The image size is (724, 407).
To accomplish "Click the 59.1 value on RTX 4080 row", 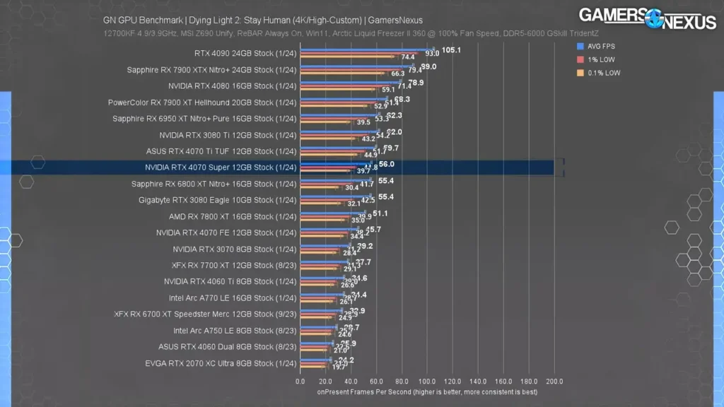I will click(x=388, y=90).
